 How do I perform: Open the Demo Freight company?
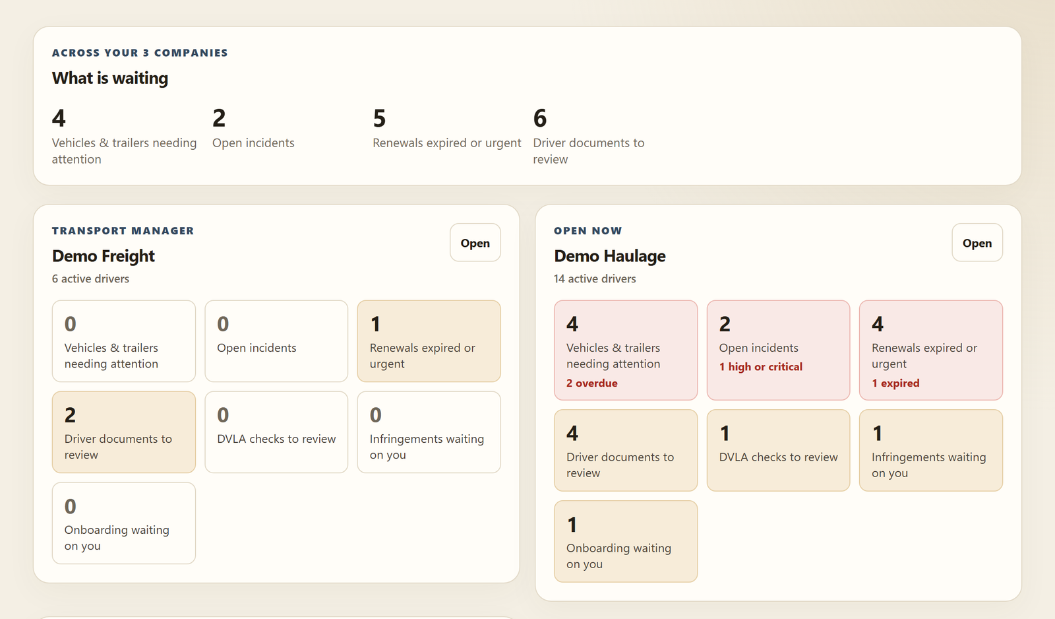[475, 242]
